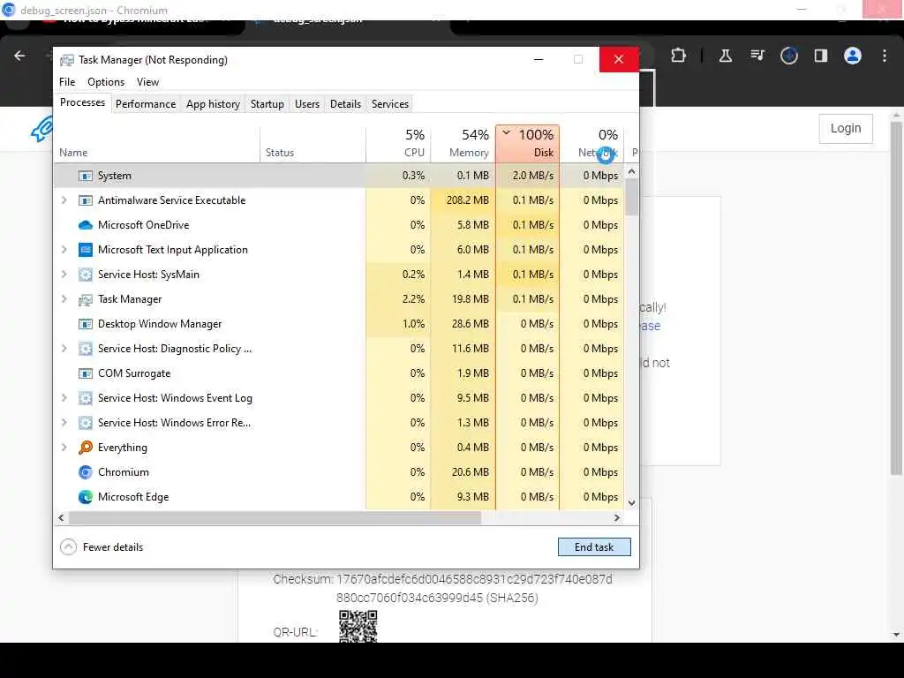Click the QR code image on webpage

(358, 626)
